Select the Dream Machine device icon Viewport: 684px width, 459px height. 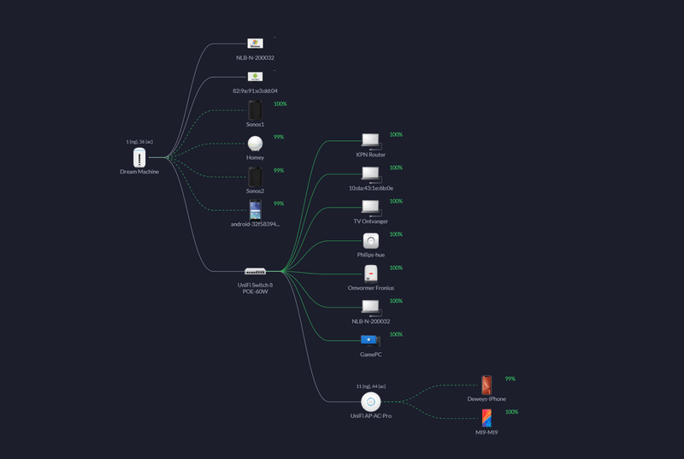point(139,157)
